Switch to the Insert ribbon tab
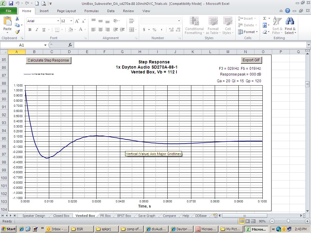 (44, 11)
